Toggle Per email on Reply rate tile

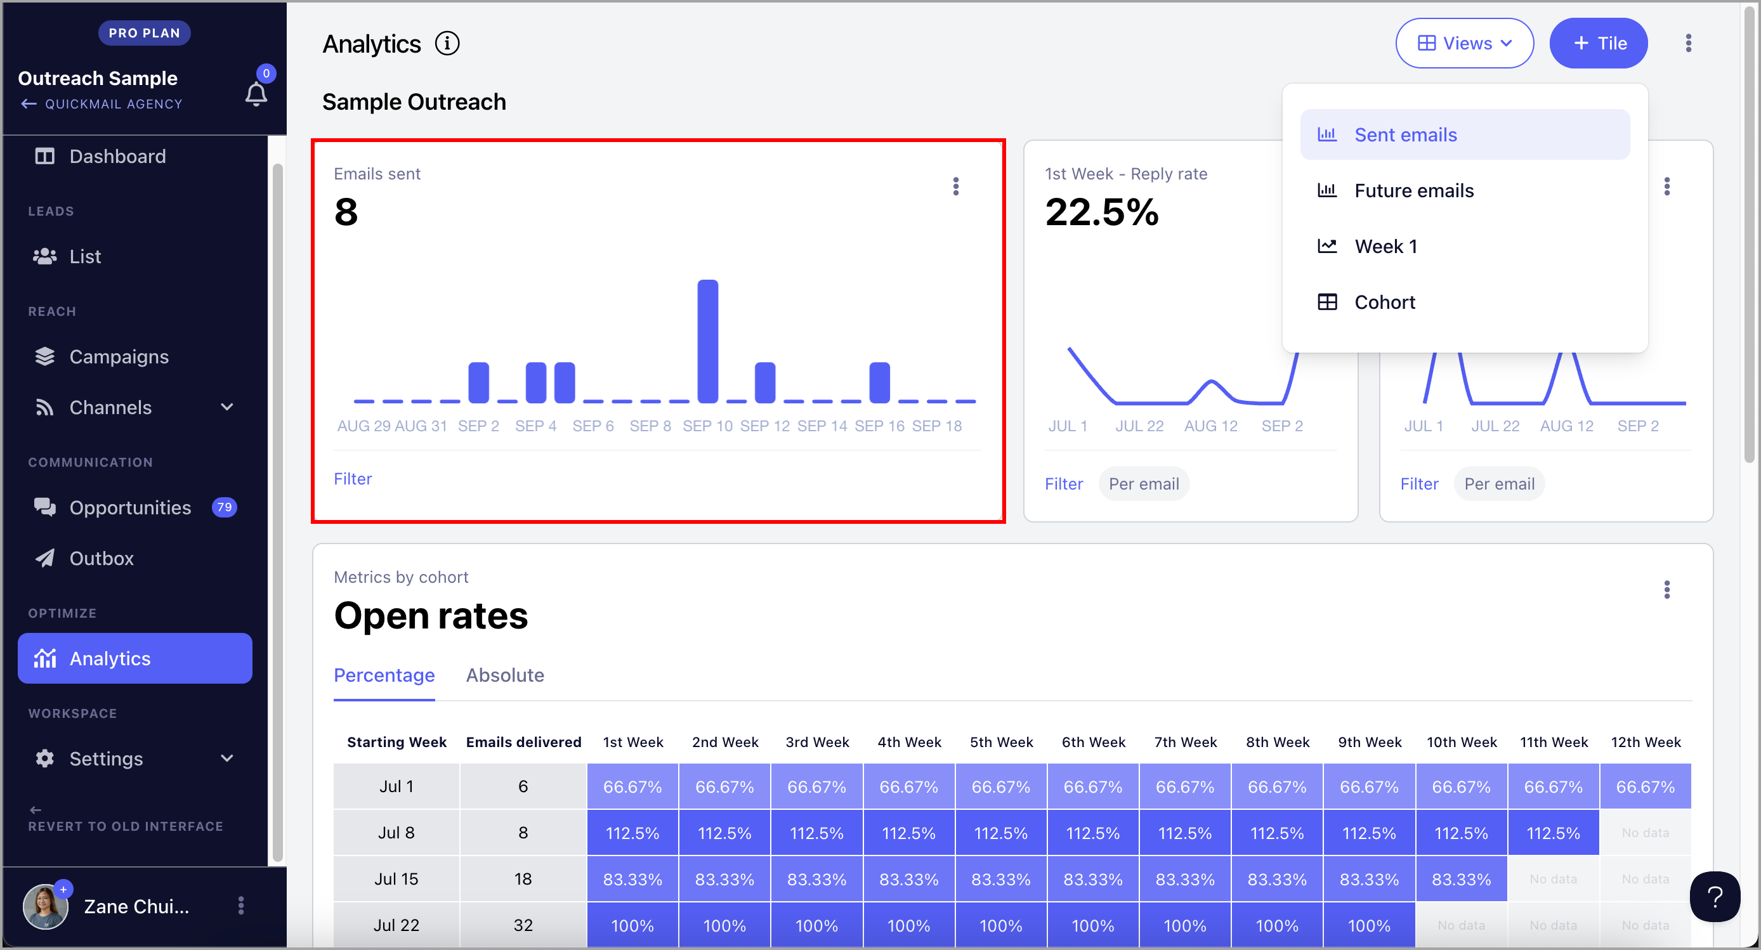point(1144,484)
